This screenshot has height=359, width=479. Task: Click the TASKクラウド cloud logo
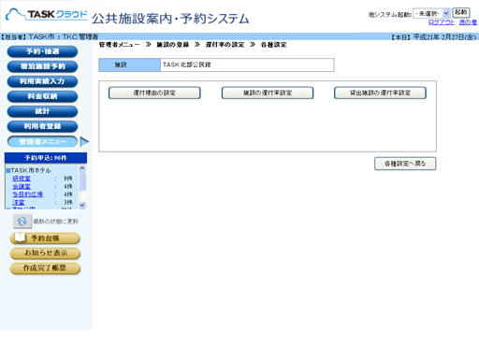pyautogui.click(x=47, y=15)
